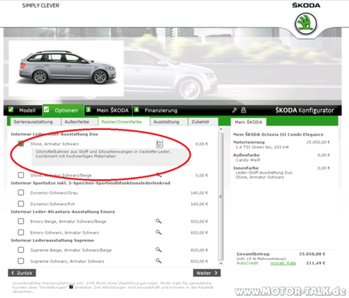Screen dimensions: 349x298
Task: Click the Candy-Weiß exterior colour text
Action: 248,160
